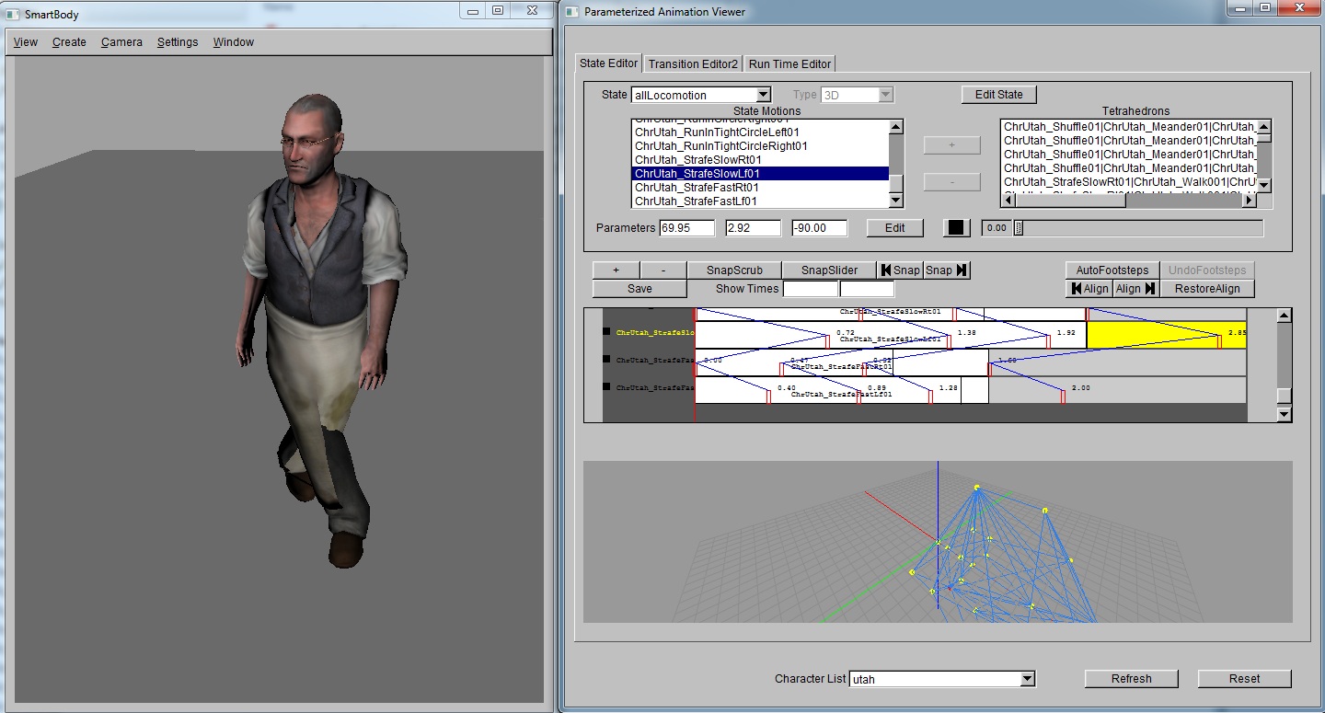Click the SnapScrub button

point(734,270)
